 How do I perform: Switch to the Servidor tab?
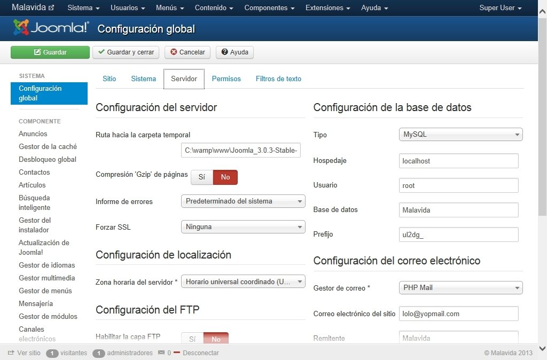pyautogui.click(x=184, y=79)
